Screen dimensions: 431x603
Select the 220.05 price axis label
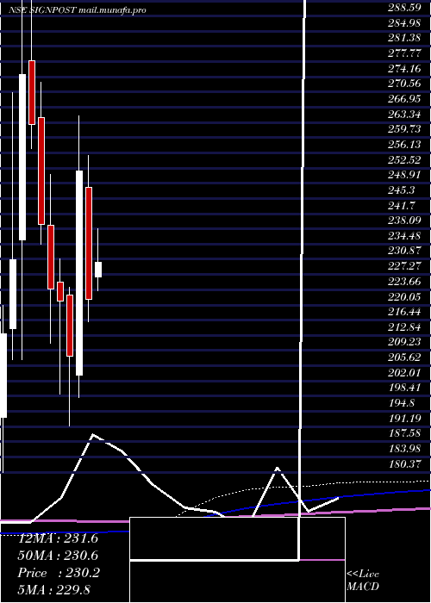tap(404, 296)
